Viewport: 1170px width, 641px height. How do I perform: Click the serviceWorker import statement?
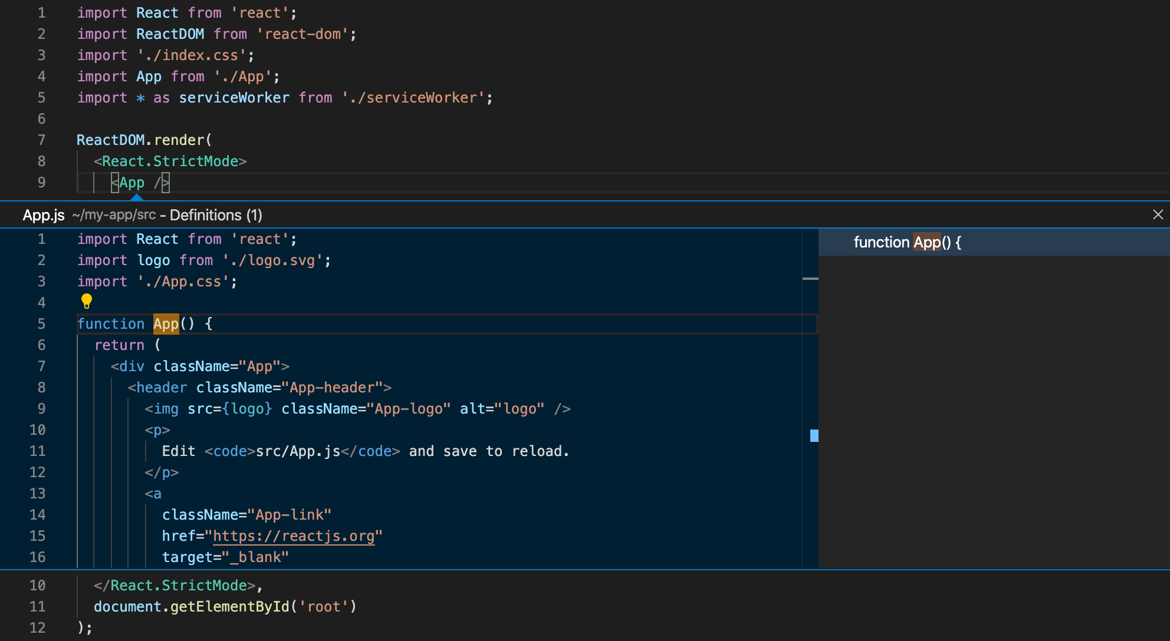coord(234,97)
